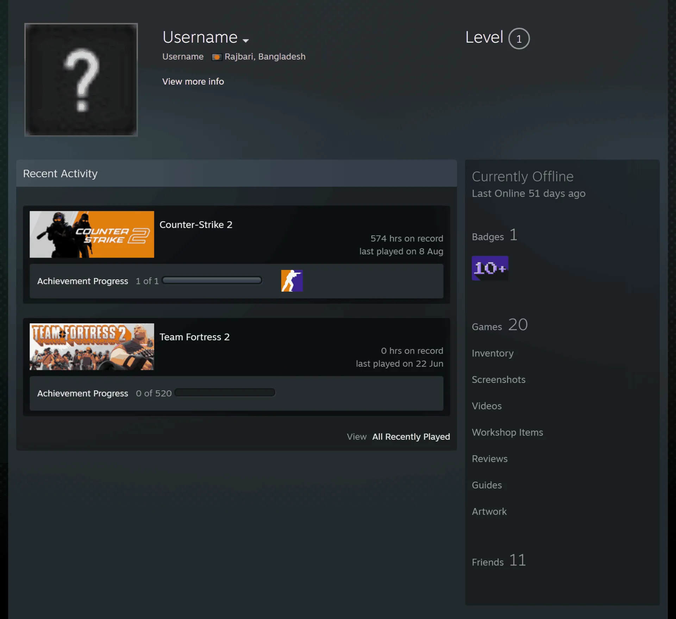Click the Counter-Strike achievement icon
Screen dimensions: 676x619
click(x=292, y=281)
